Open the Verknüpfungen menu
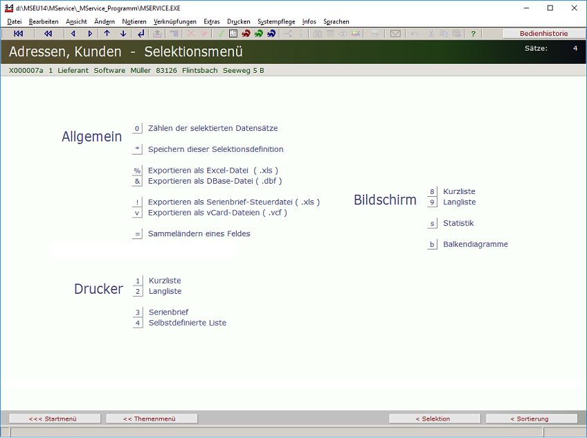The image size is (587, 438). (174, 21)
